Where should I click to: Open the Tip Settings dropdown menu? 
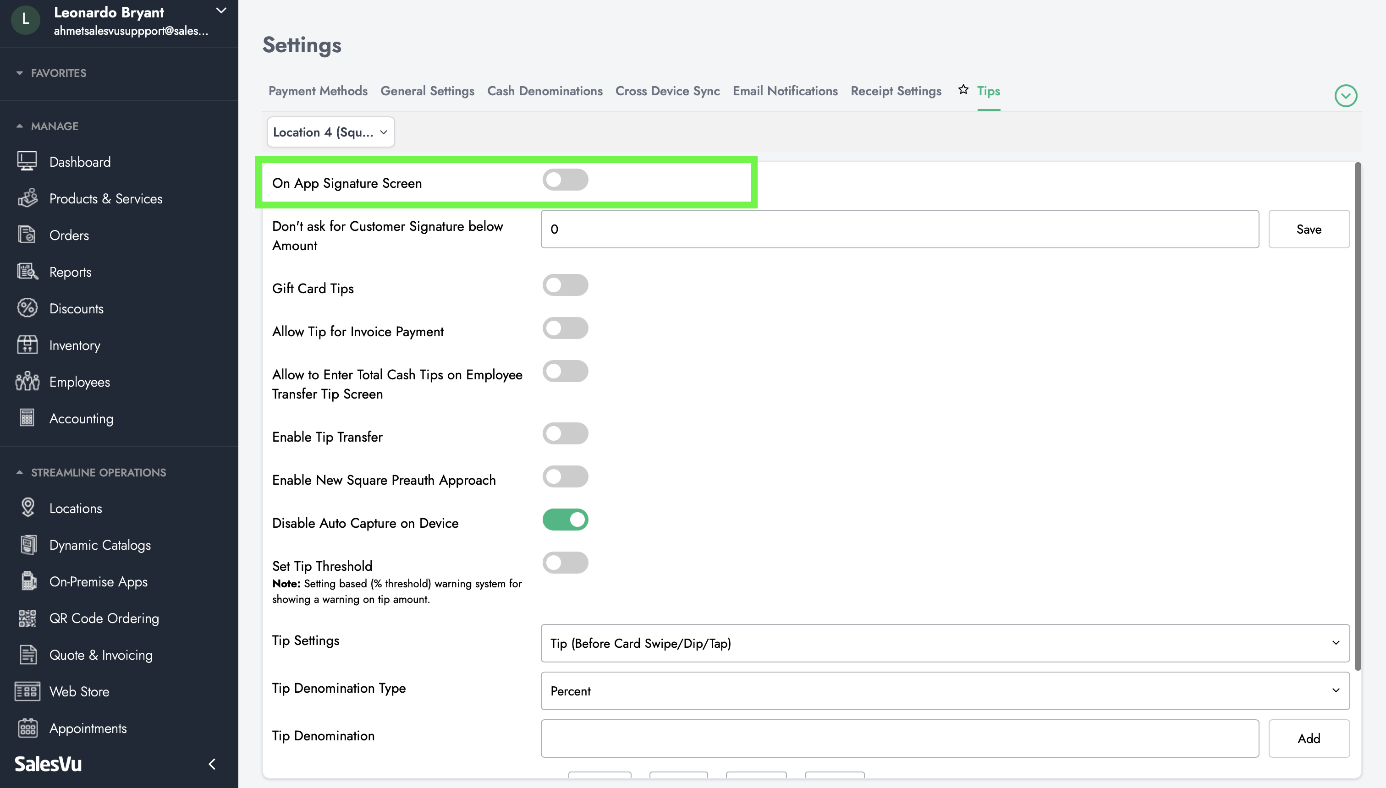tap(943, 643)
